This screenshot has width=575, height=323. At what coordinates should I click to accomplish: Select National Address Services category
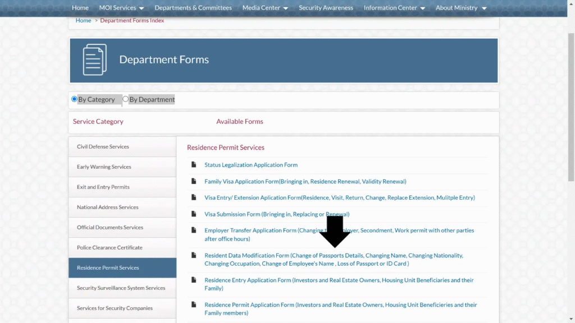click(x=122, y=207)
